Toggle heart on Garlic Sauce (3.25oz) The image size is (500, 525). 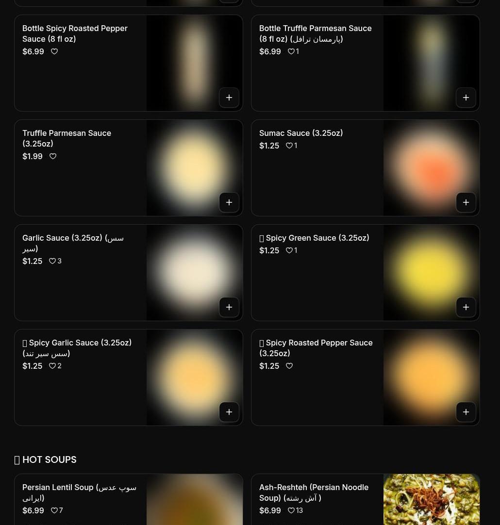52,261
